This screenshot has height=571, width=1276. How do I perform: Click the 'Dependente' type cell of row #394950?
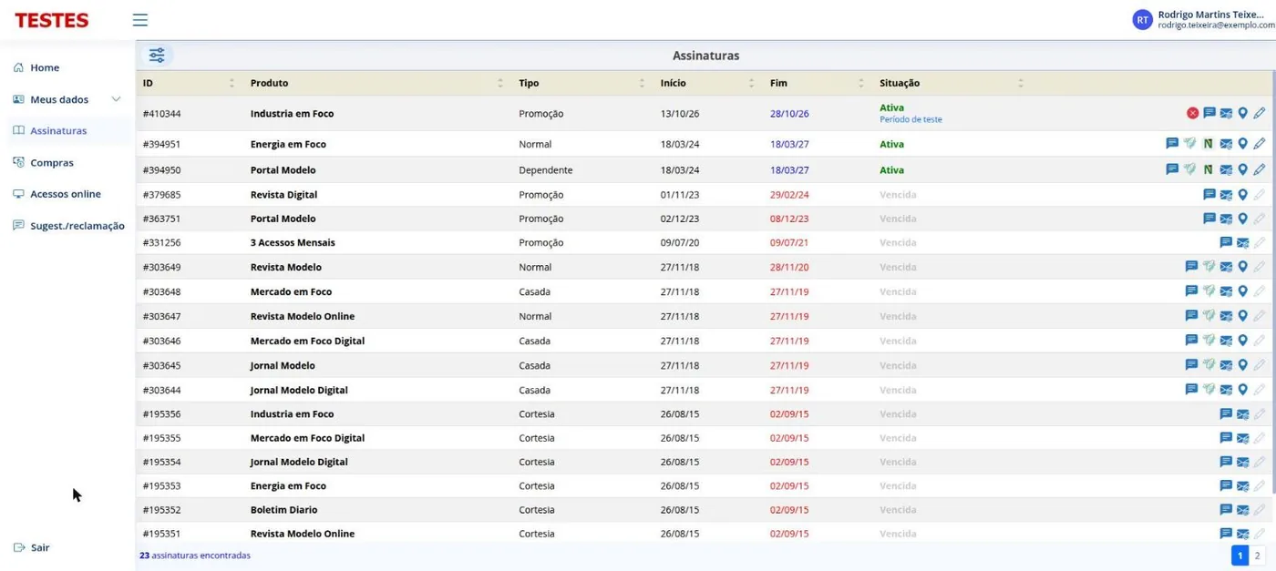pos(546,169)
